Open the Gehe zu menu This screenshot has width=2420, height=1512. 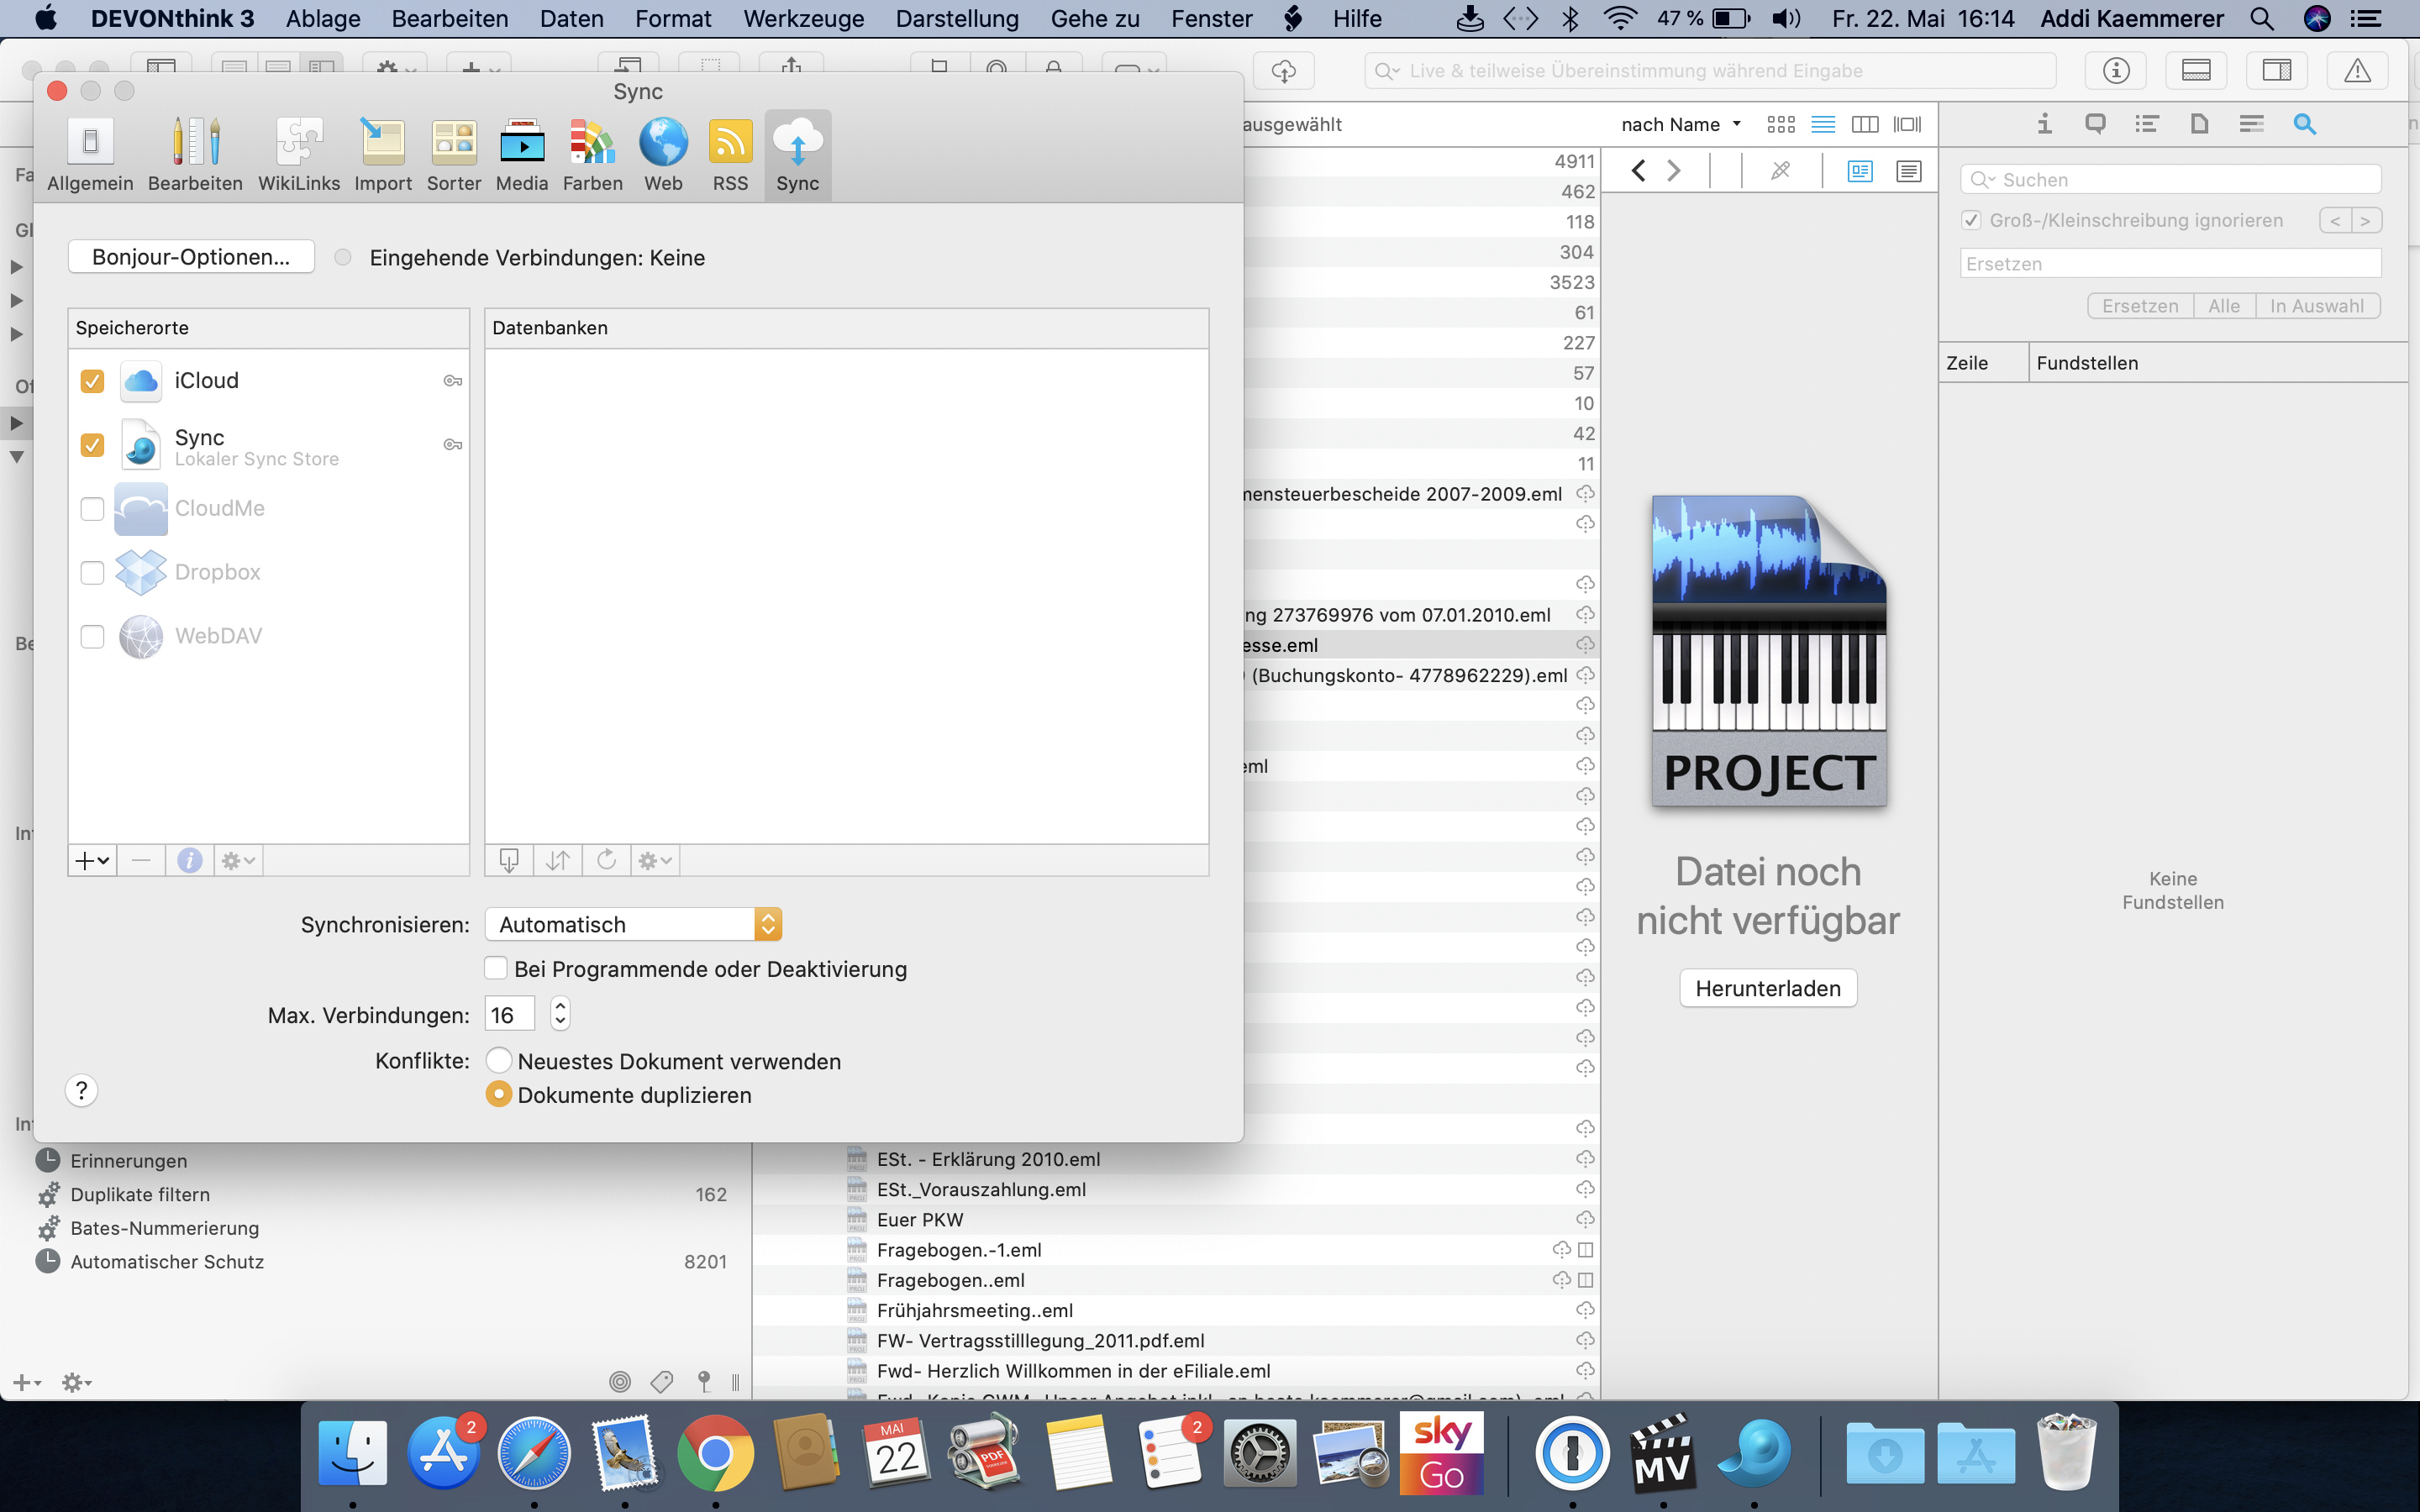point(1095,19)
